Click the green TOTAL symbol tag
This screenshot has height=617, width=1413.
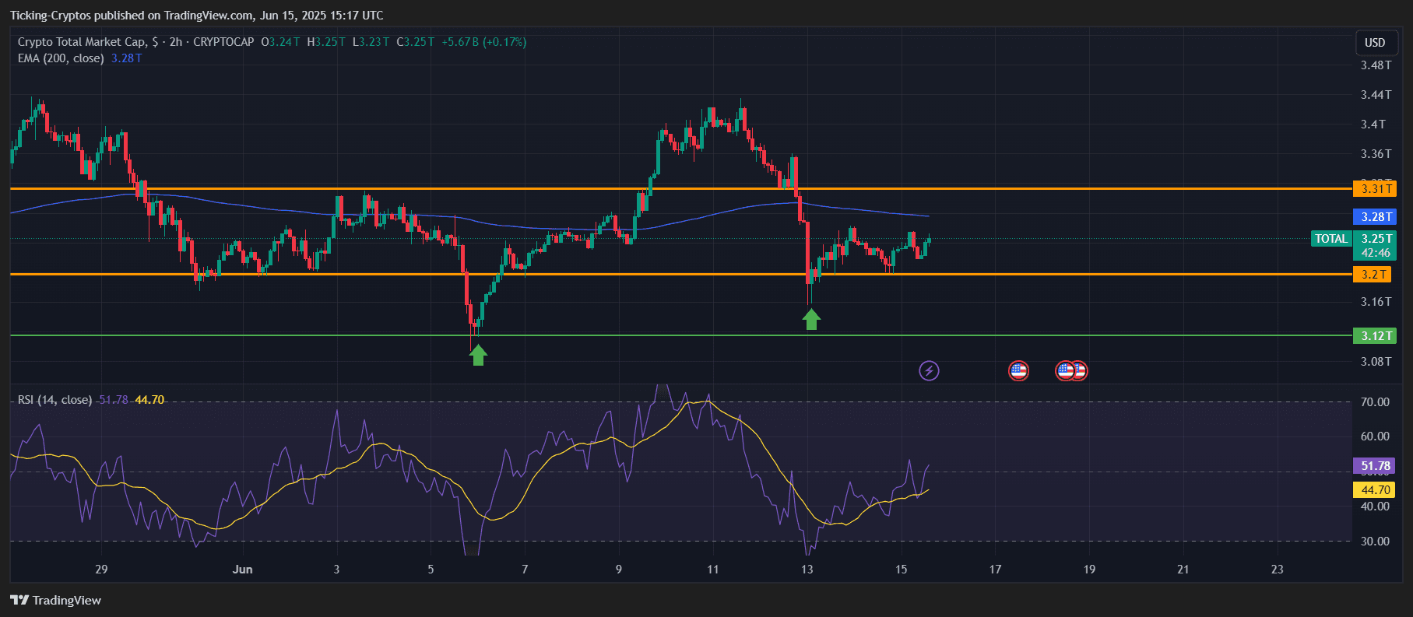[1330, 239]
